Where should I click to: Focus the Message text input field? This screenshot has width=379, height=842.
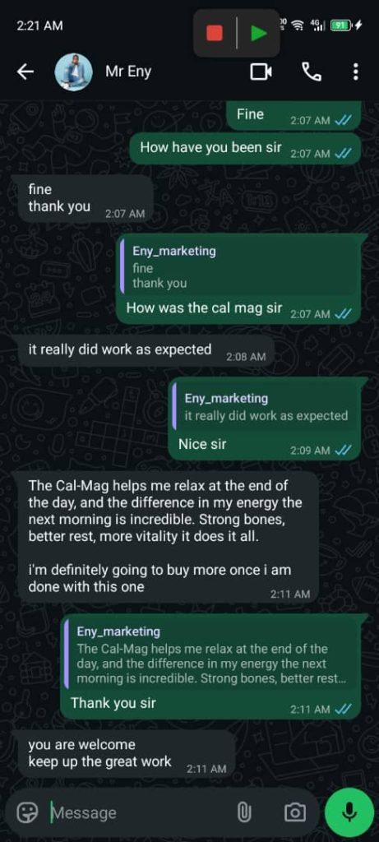pyautogui.click(x=140, y=812)
